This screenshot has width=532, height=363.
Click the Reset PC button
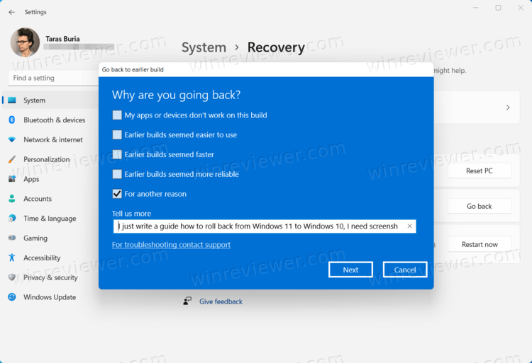(480, 171)
